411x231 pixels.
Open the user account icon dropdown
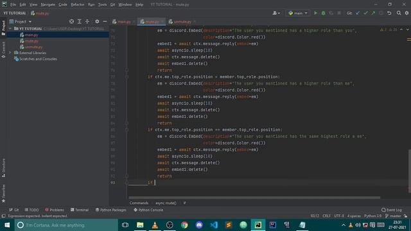[276, 13]
